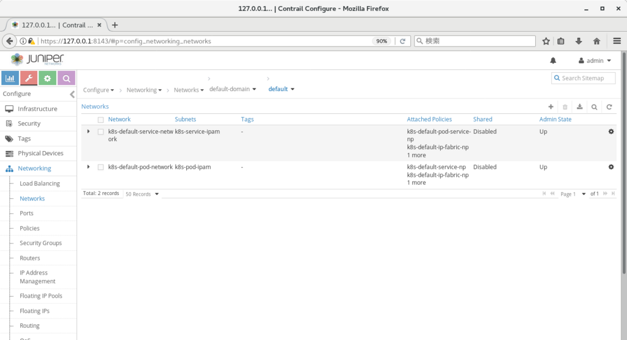Search networks with the magnifier icon

tap(594, 106)
